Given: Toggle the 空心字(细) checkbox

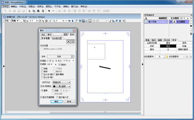Looking at the screenshot, I should click(42, 74).
